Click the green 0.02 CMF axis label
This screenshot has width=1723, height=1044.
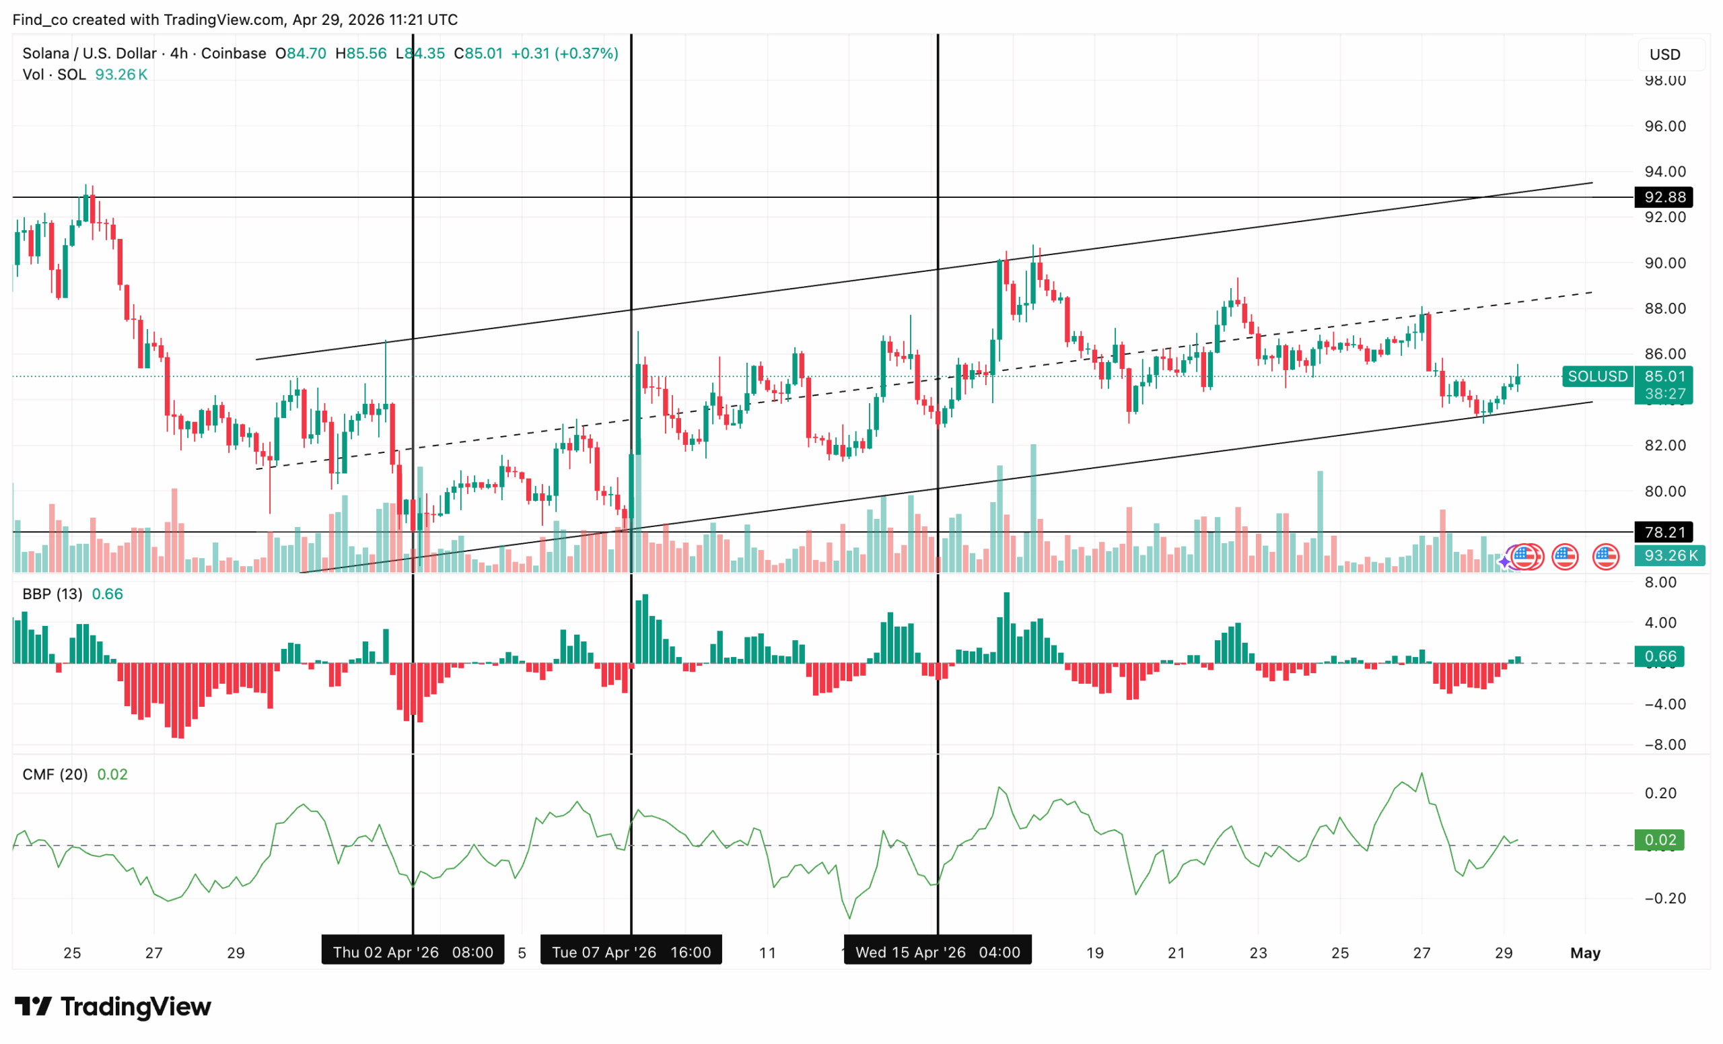1659,840
